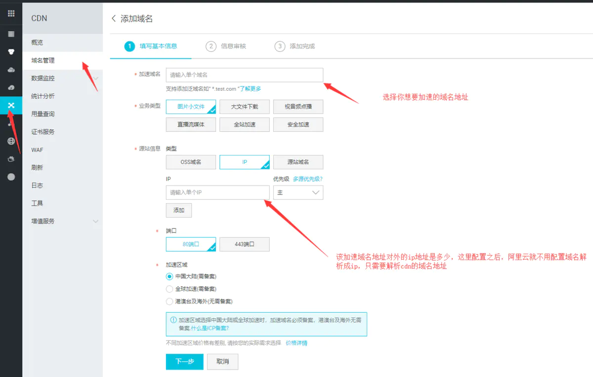Go to step 3 添加完成
The height and width of the screenshot is (377, 593).
[295, 46]
